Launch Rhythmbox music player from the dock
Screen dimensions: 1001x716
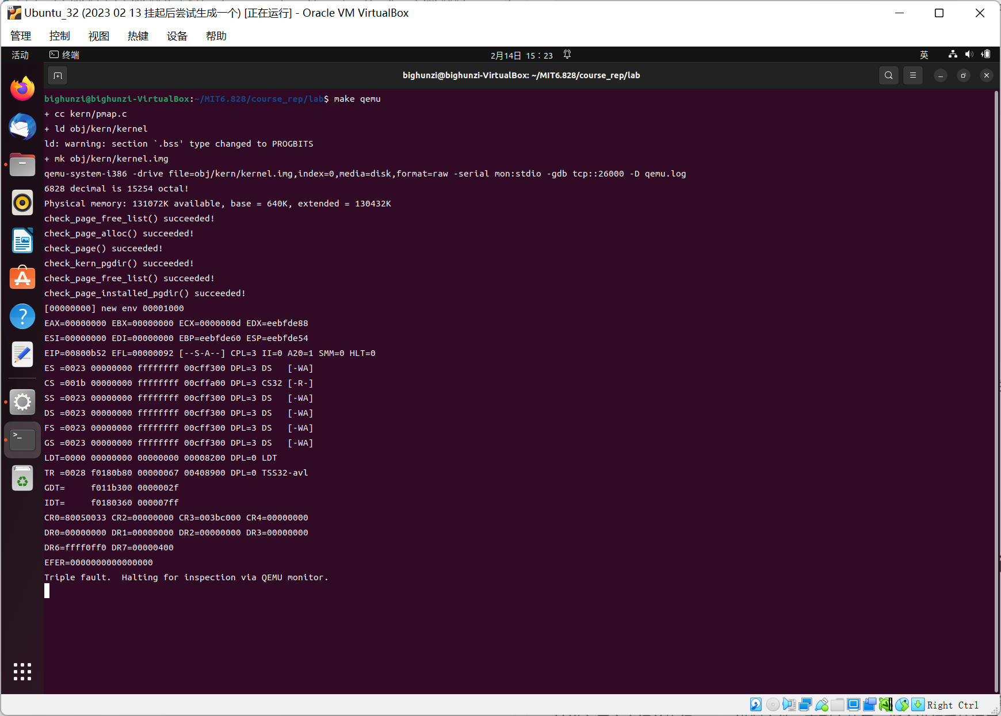pyautogui.click(x=22, y=202)
